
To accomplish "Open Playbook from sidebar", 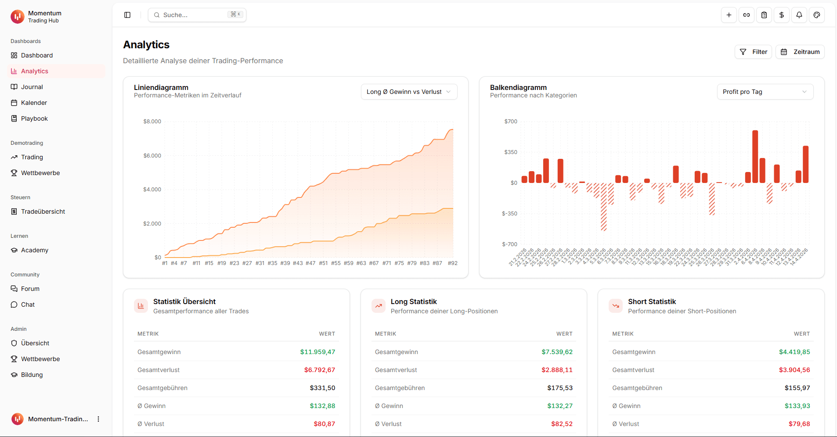I will click(x=56, y=118).
